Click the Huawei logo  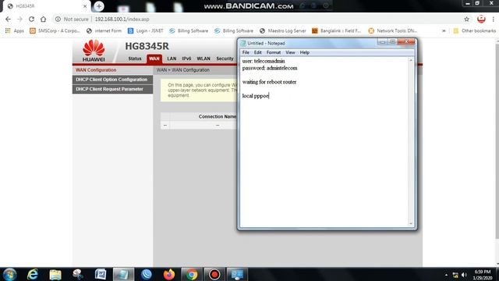(x=94, y=50)
